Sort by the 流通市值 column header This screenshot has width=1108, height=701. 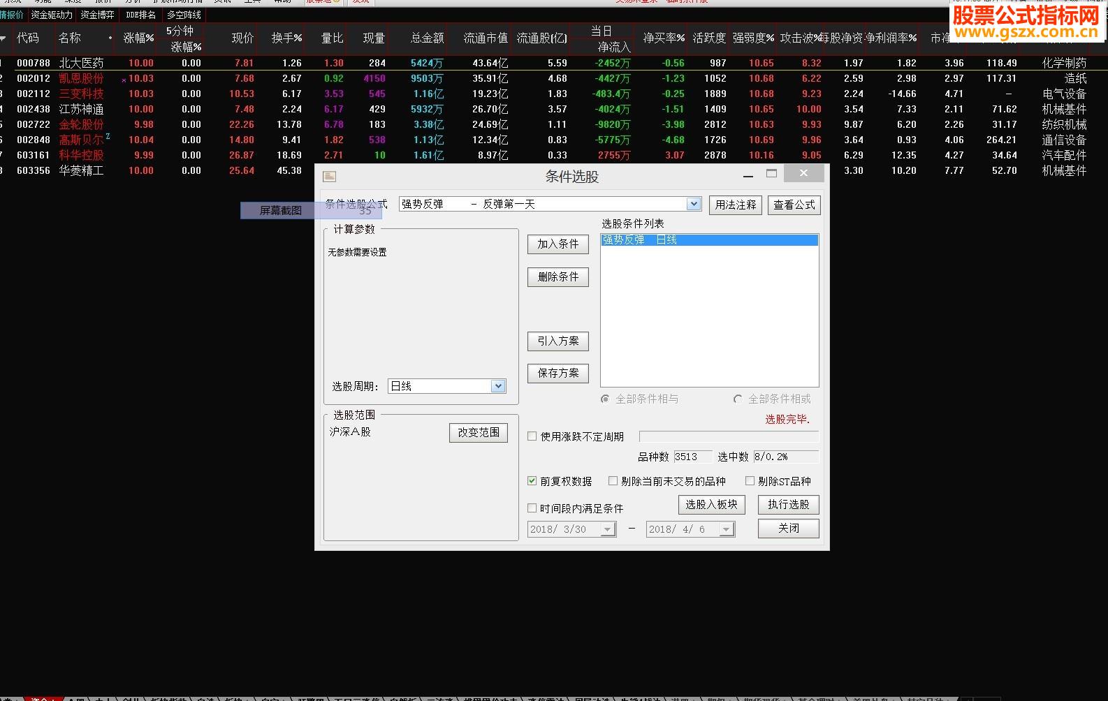486,38
